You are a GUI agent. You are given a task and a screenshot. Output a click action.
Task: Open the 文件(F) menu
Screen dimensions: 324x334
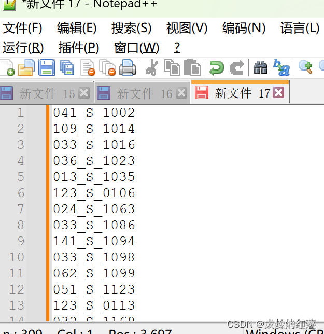[22, 28]
